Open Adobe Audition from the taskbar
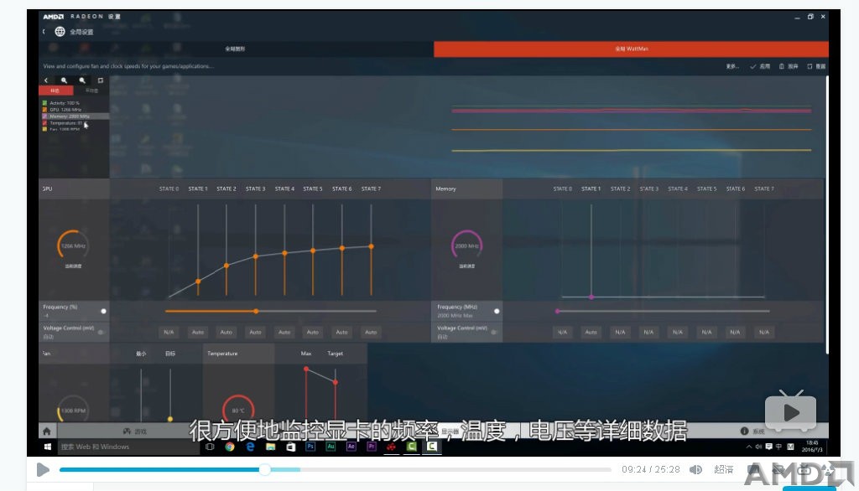The image size is (859, 491). tap(331, 447)
